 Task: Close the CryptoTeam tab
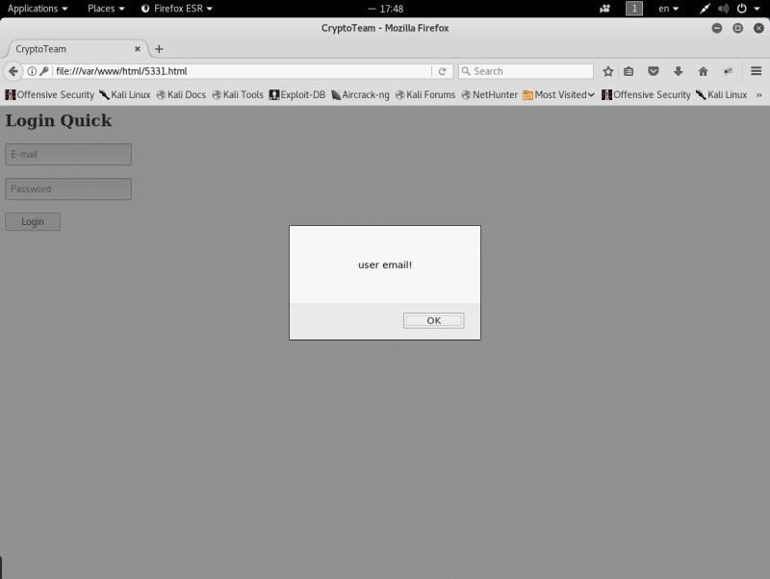138,49
